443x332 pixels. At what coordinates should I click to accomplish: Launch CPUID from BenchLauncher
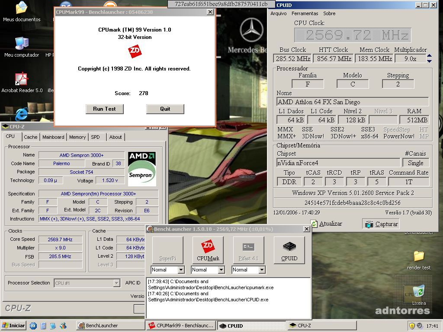[289, 250]
